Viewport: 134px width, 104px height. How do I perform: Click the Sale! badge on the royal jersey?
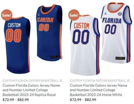7,15
